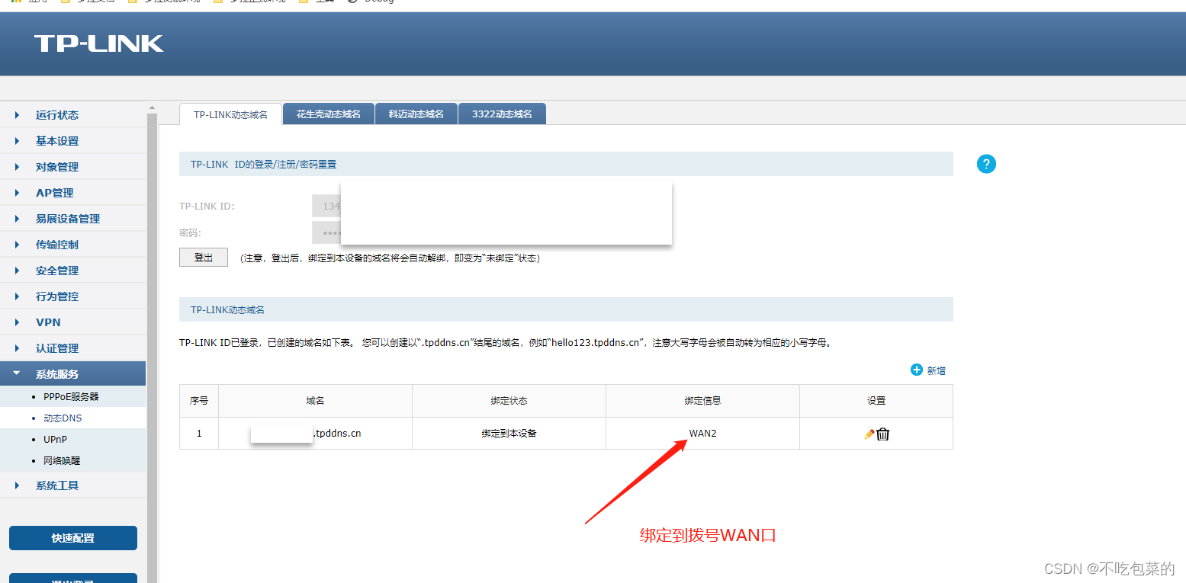The height and width of the screenshot is (583, 1186).
Task: Expand the 认证管理 arrow
Action: click(17, 348)
